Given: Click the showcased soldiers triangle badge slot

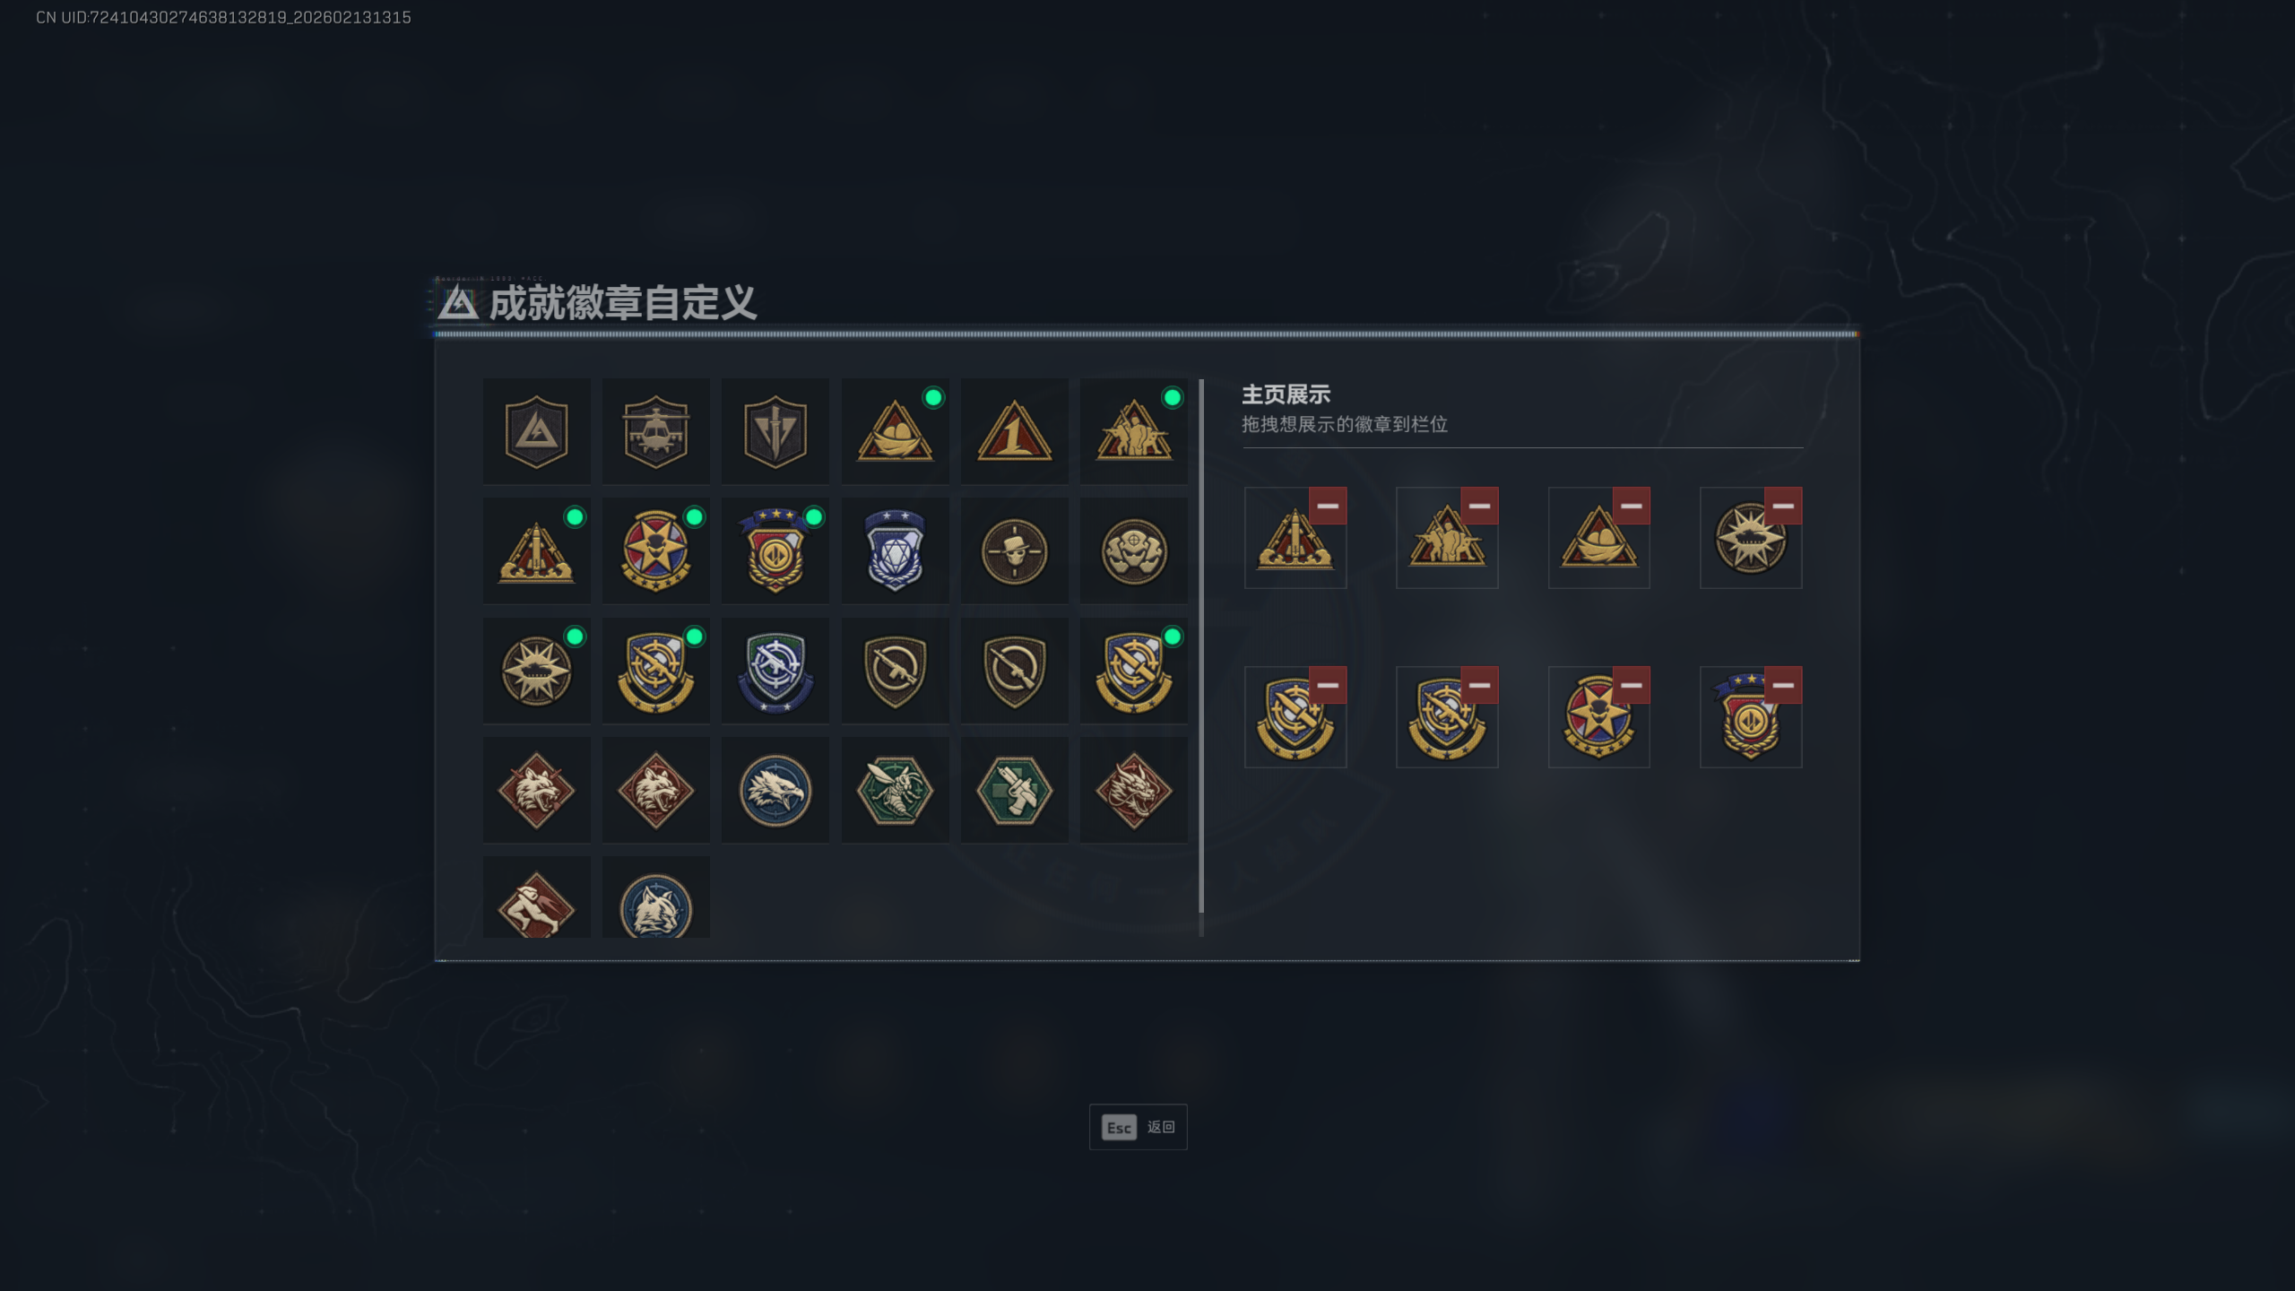Looking at the screenshot, I should [1447, 538].
